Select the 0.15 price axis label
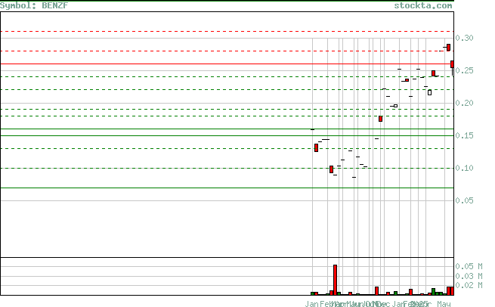The width and height of the screenshot is (495, 307). tap(464, 135)
